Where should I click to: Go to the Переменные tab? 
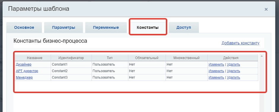106,28
